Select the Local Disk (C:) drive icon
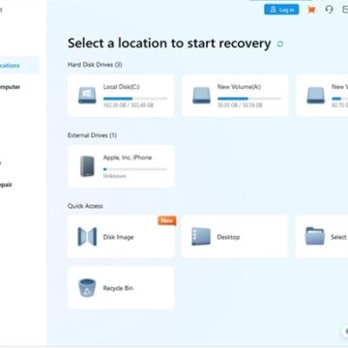This screenshot has width=348, height=348. pos(87,96)
